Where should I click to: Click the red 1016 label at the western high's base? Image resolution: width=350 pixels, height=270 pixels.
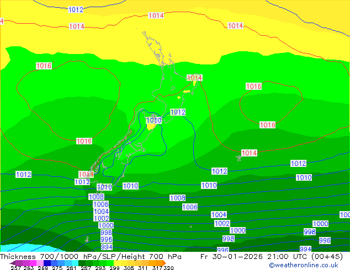tap(84, 141)
